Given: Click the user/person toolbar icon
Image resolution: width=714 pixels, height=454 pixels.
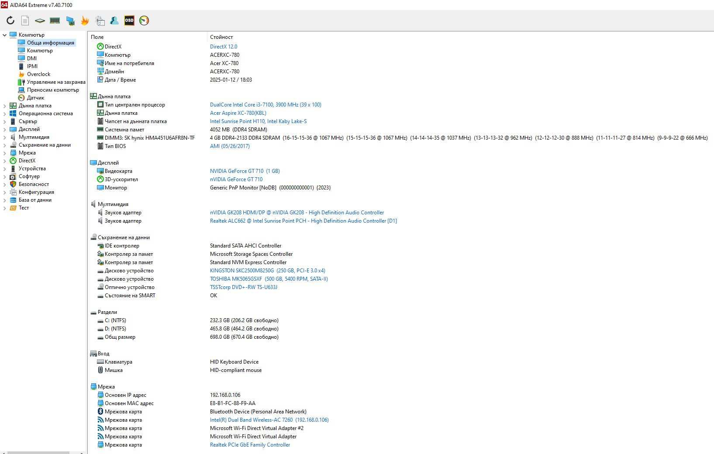Looking at the screenshot, I should point(114,21).
